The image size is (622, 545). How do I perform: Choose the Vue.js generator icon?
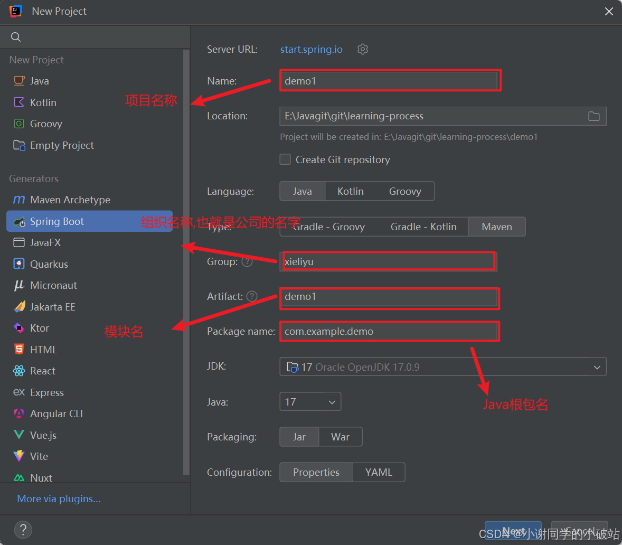pyautogui.click(x=19, y=435)
